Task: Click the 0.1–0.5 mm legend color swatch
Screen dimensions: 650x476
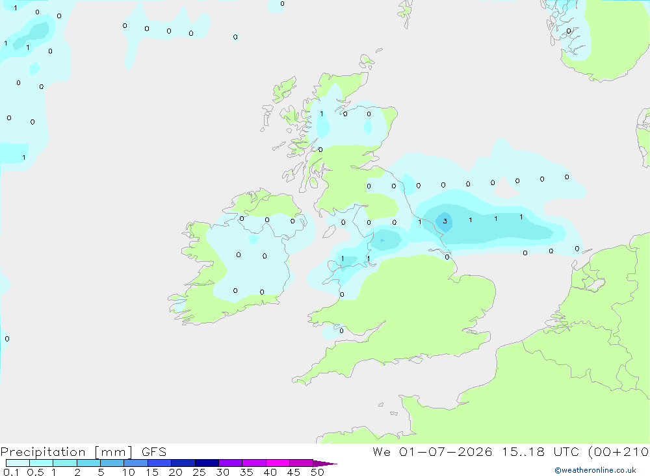Action: 18,463
